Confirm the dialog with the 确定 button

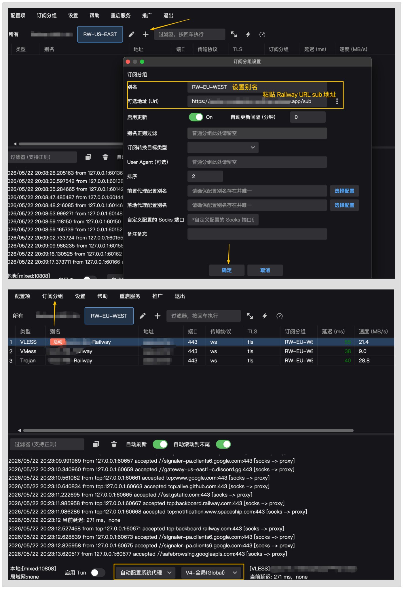227,270
